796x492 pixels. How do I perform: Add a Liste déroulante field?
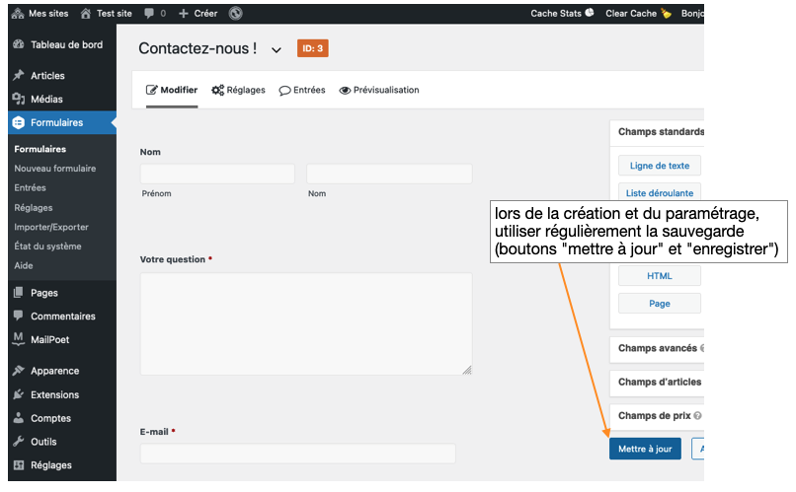coord(659,193)
